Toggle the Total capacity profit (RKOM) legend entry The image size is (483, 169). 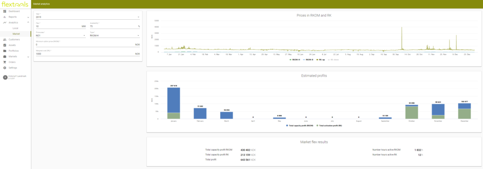point(300,126)
